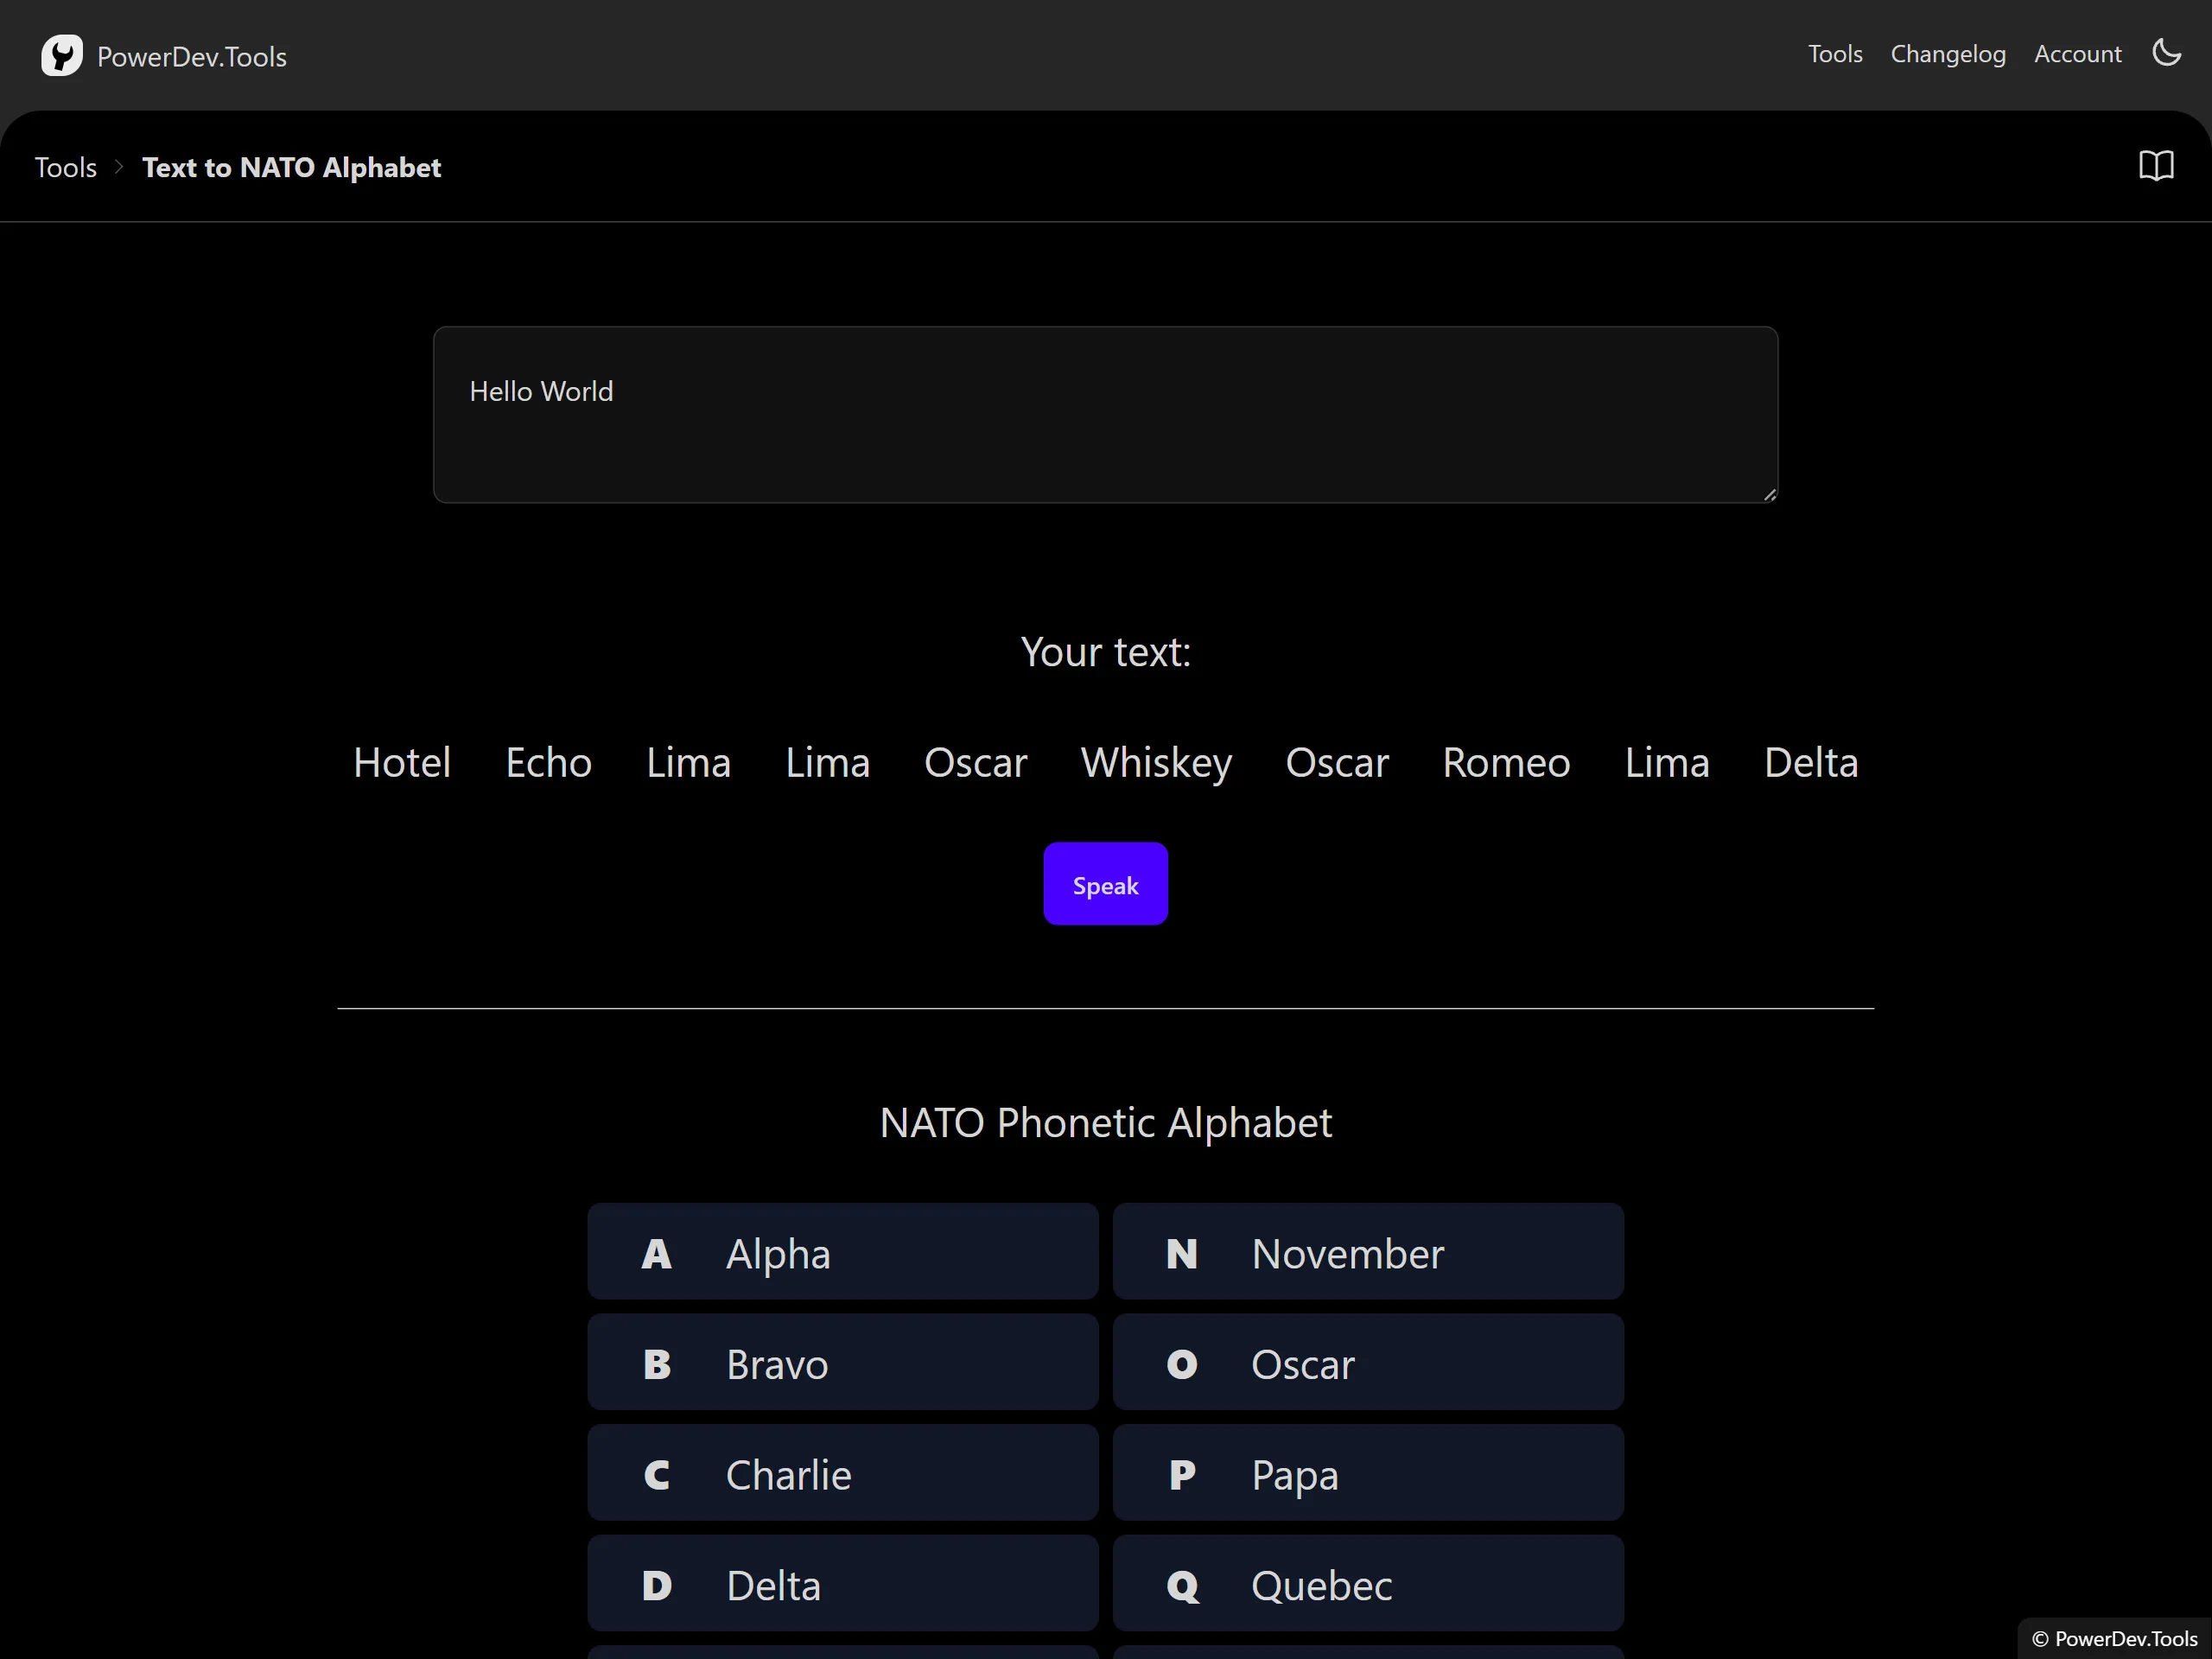Click the Tools breadcrumb link
The height and width of the screenshot is (1659, 2212).
tap(66, 167)
